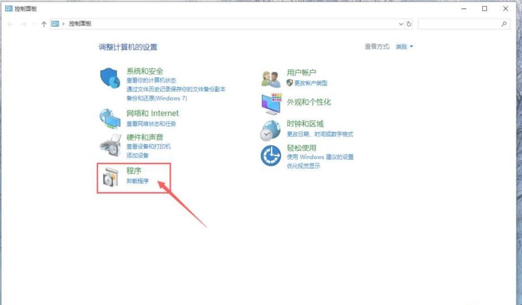Click the address bar control panel icon
This screenshot has height=305, width=522.
point(55,24)
